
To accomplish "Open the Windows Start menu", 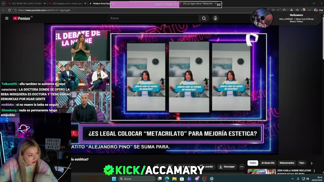I will coord(114,179).
